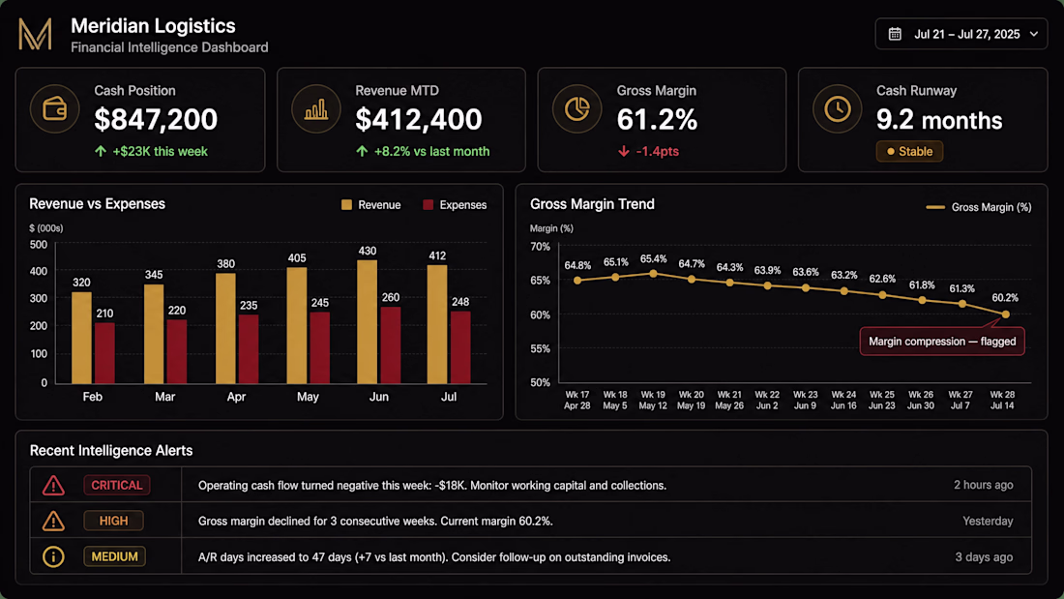
Task: Select the Wk 19 data point at 65.4%
Action: pyautogui.click(x=654, y=274)
